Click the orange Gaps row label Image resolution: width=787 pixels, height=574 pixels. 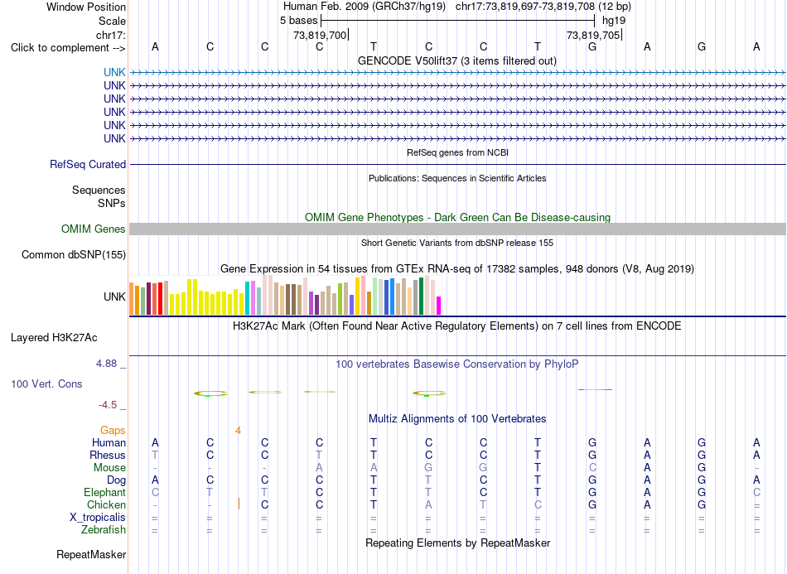coord(113,430)
